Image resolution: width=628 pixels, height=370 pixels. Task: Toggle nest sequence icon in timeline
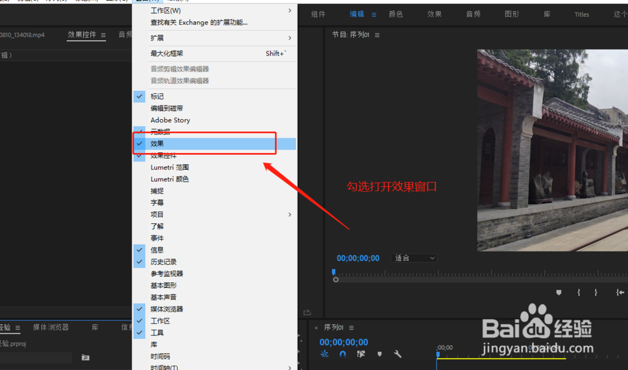pos(325,354)
